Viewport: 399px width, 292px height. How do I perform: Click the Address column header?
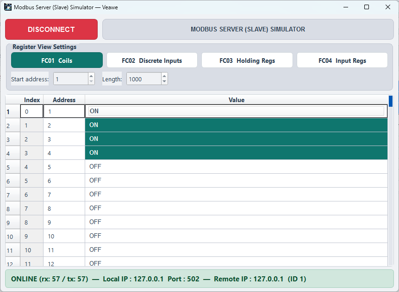64,100
